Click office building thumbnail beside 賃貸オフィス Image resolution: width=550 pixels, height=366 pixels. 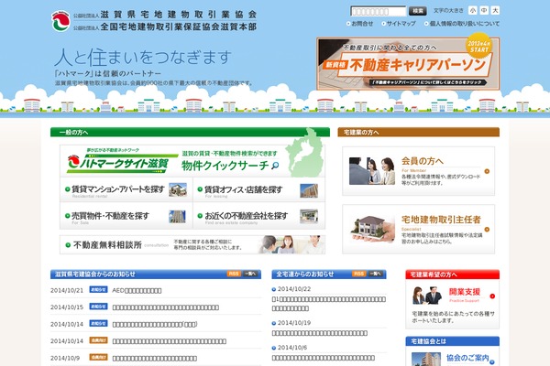click(x=309, y=191)
